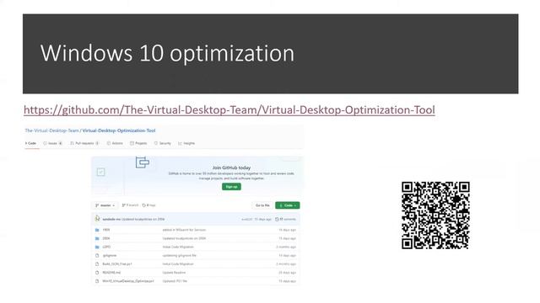Open the Win10_VirtualDesktop_Optimize.ps1 file

[x=128, y=281]
